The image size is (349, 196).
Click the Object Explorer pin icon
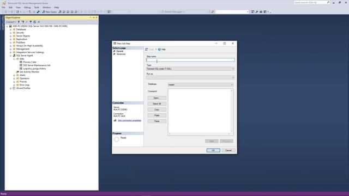click(x=93, y=17)
